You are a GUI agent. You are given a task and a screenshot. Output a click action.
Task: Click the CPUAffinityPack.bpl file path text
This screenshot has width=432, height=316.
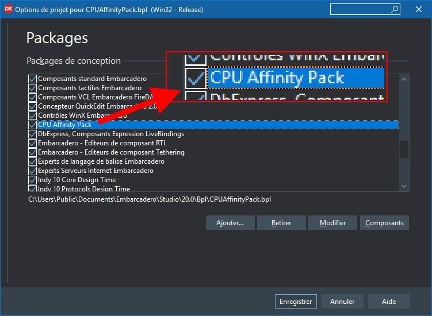[150, 199]
